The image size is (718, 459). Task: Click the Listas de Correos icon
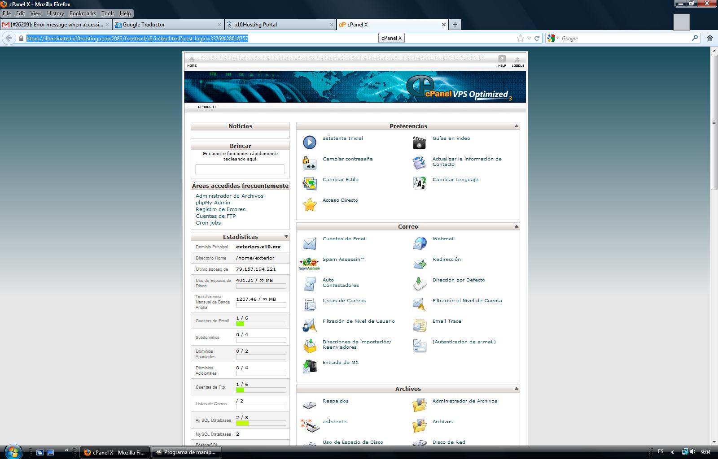tap(310, 305)
